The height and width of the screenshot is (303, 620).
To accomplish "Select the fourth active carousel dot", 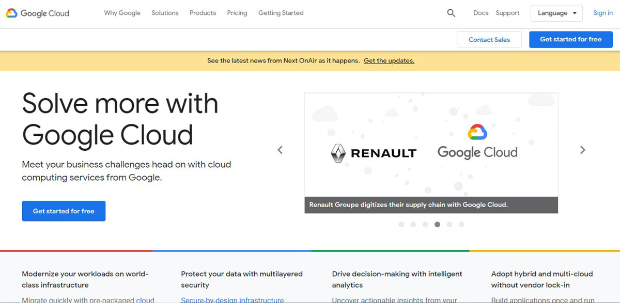I will click(438, 225).
